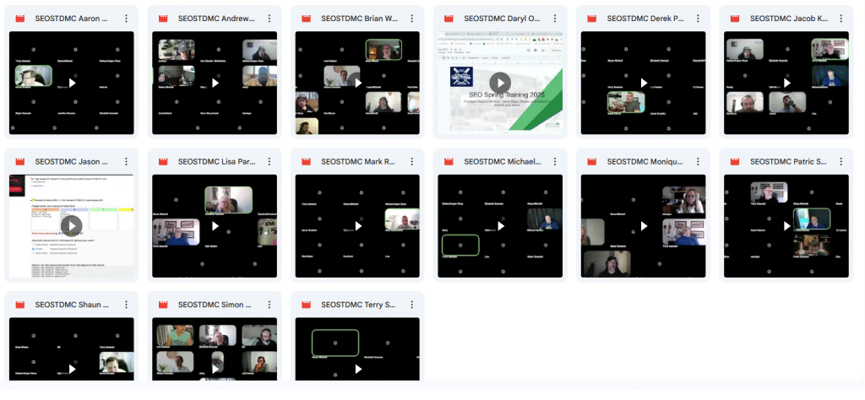Click the video file icon beside SEOSTDMC Shaun
This screenshot has height=400, width=865.
[x=20, y=305]
